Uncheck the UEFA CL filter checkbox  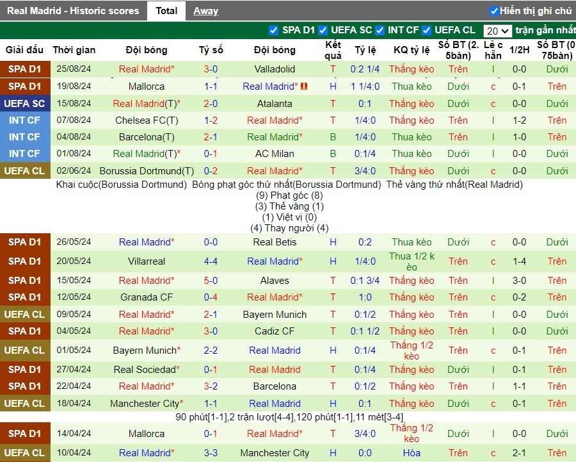pyautogui.click(x=426, y=30)
